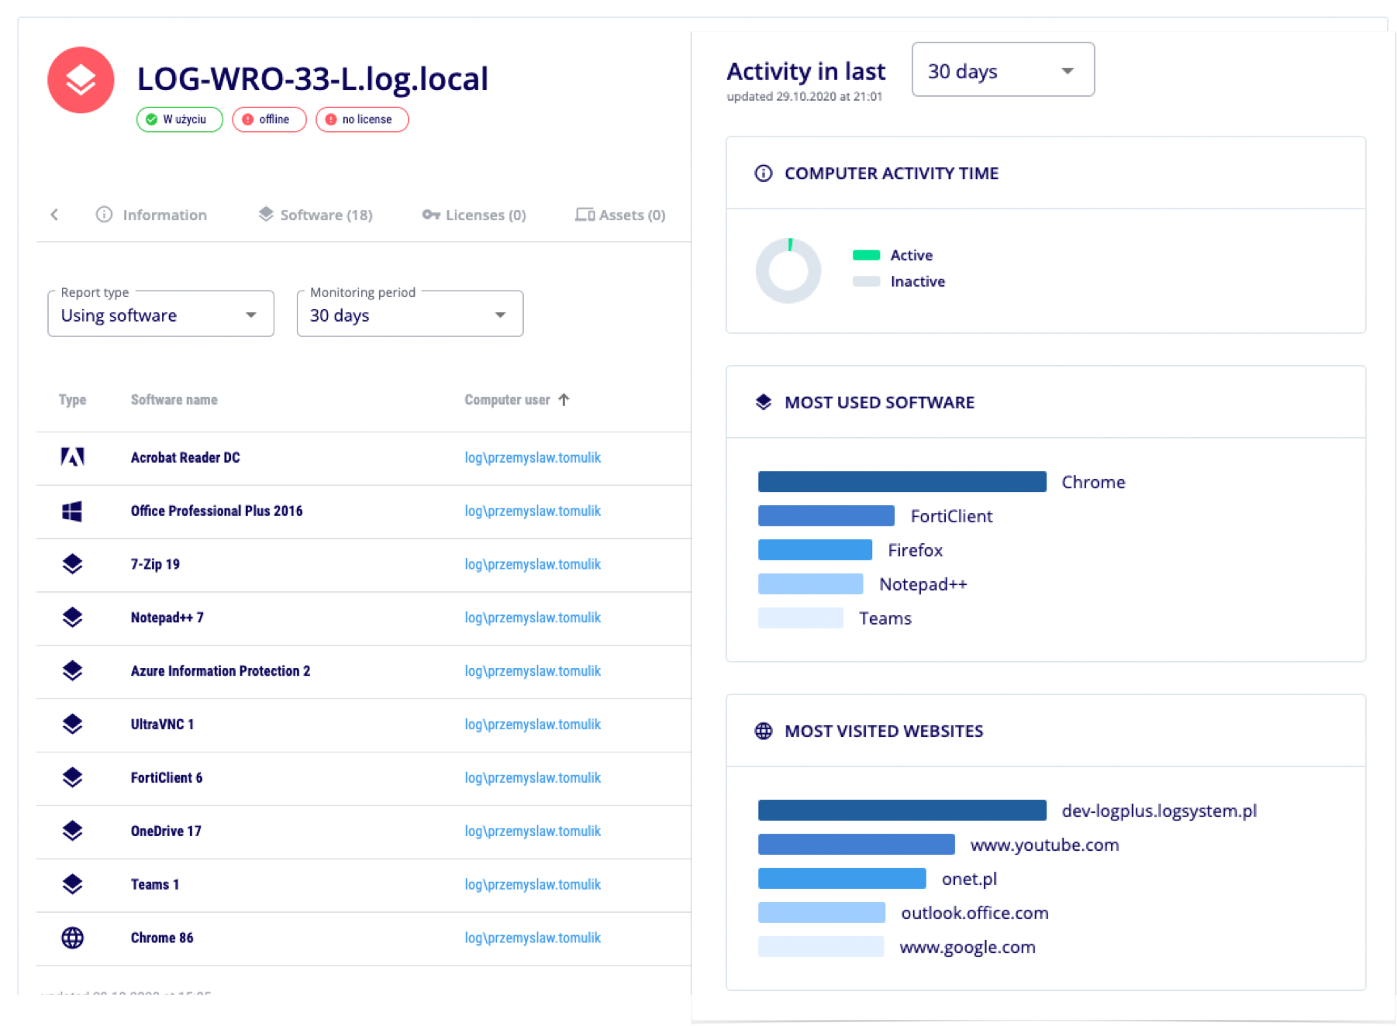The image size is (1397, 1026).
Task: Select the 'Office Professional Plus 2016' name
Action: [216, 511]
